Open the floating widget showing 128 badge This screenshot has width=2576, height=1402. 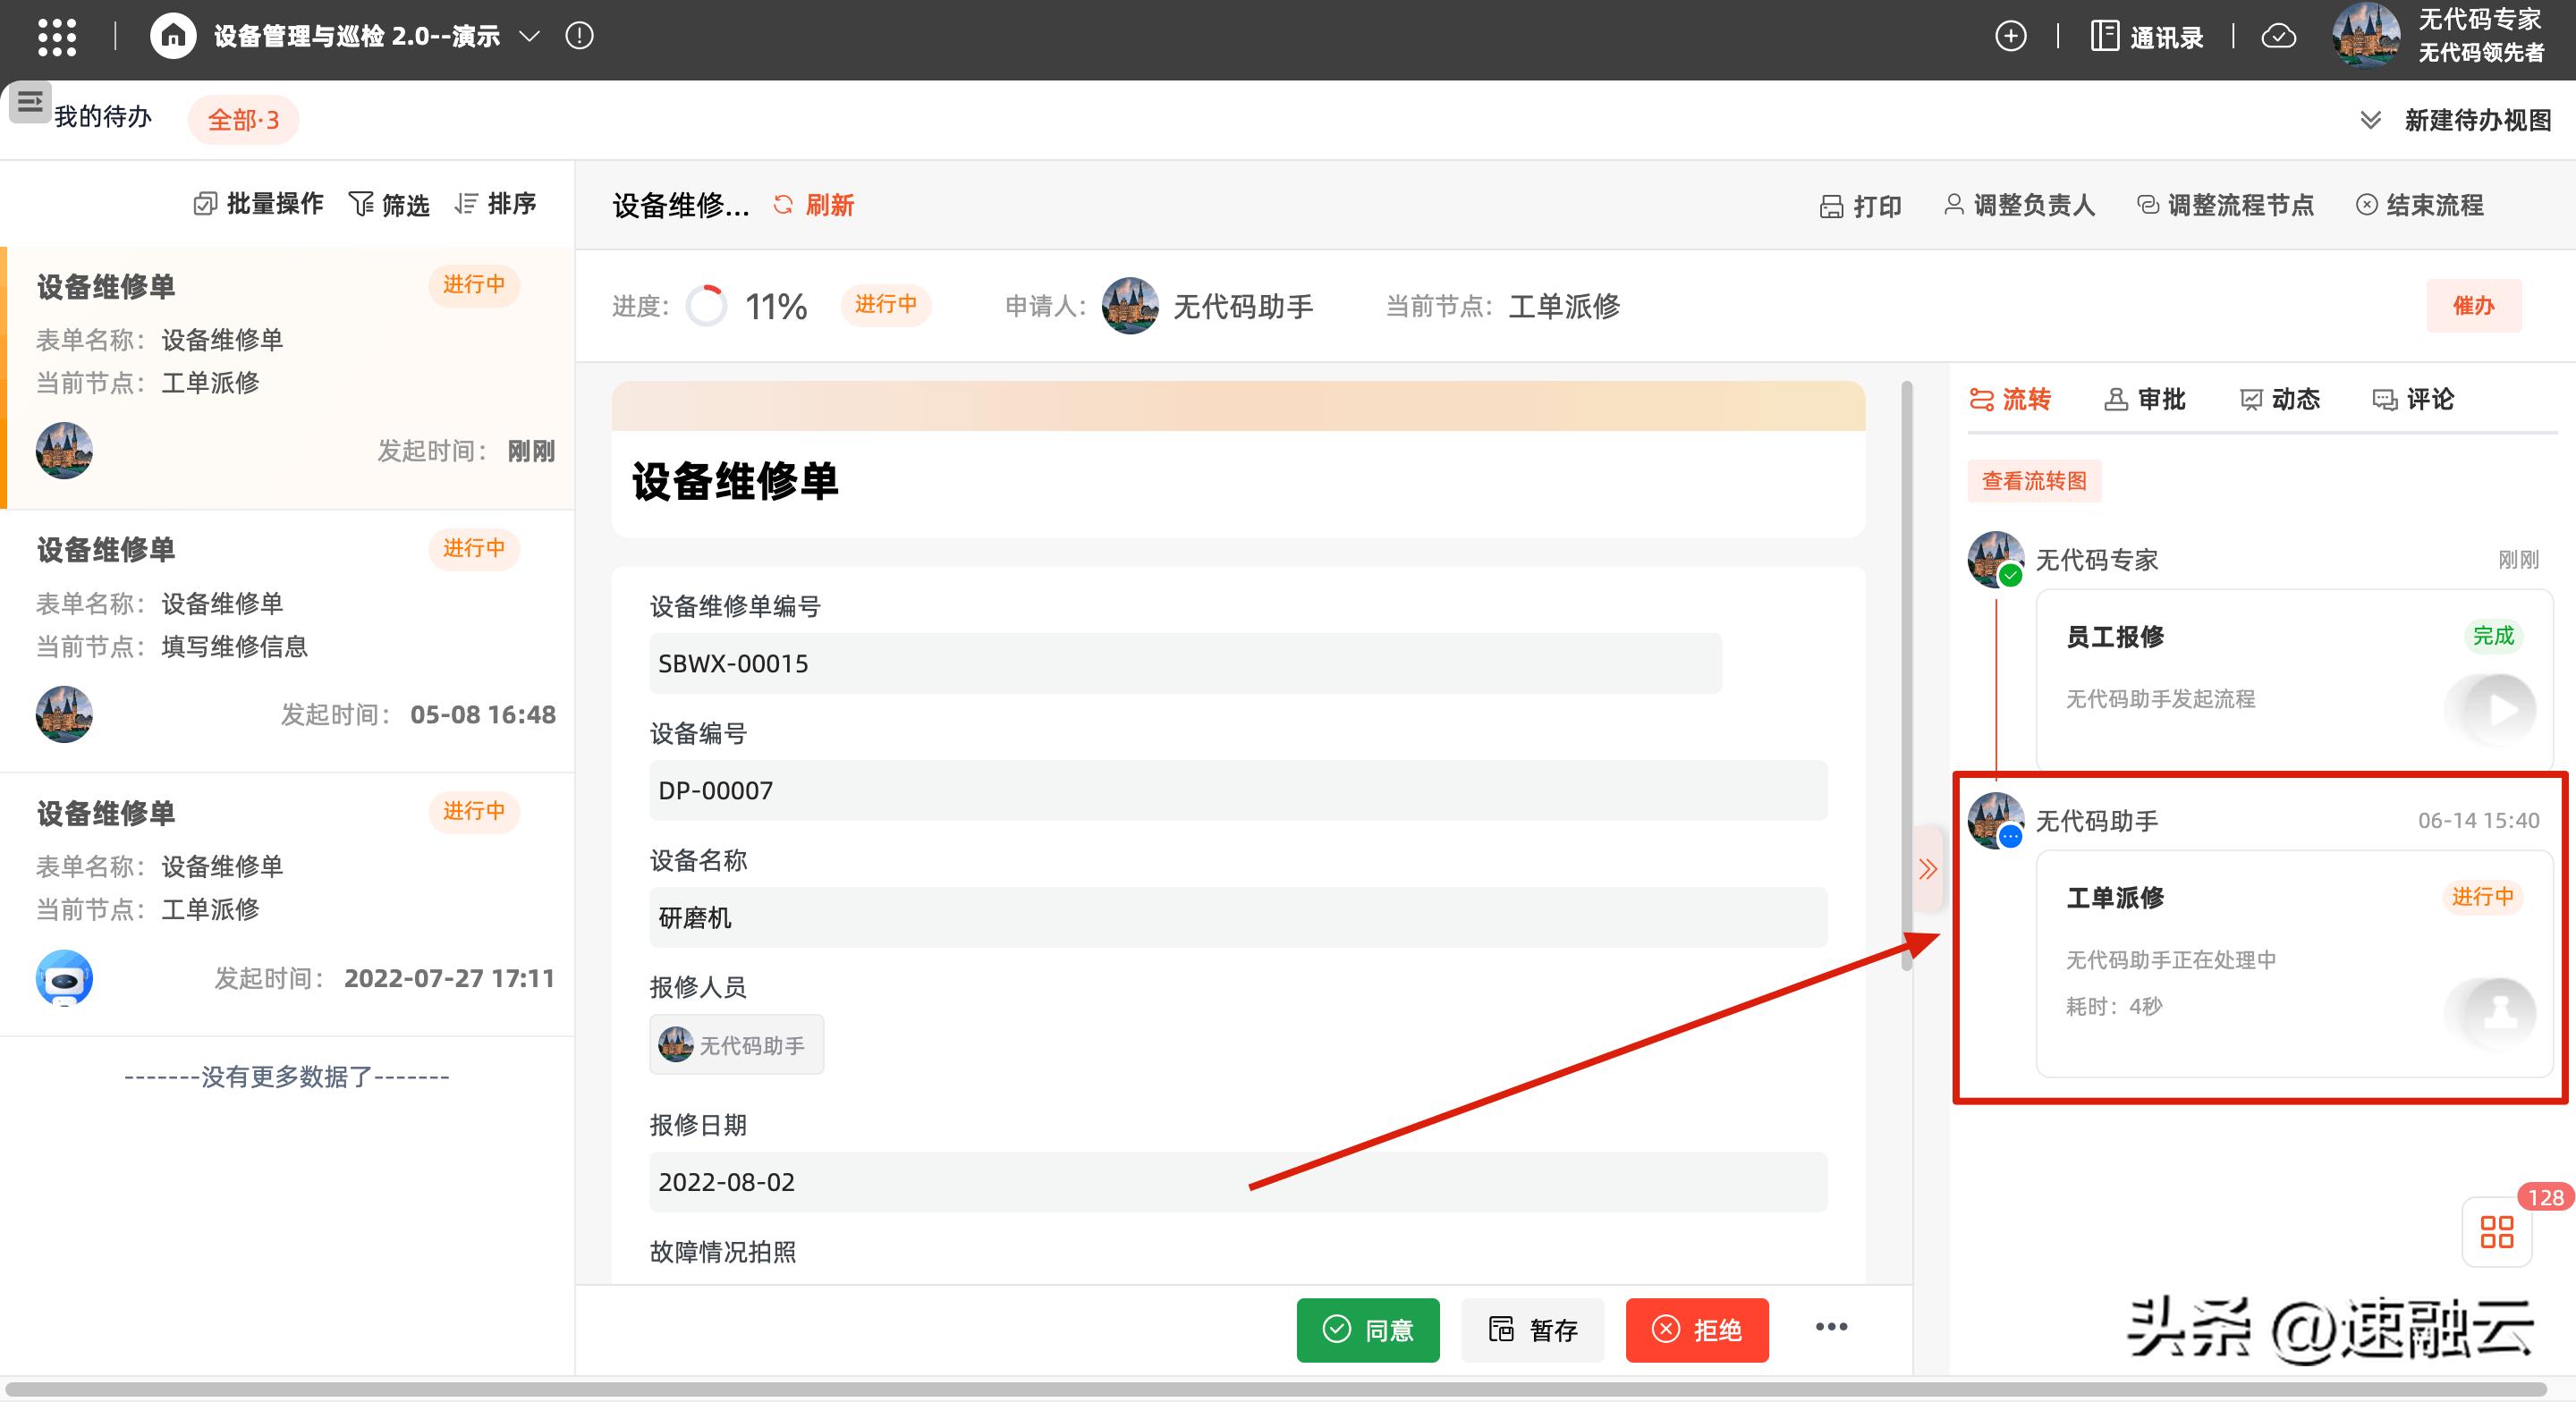coord(2497,1233)
